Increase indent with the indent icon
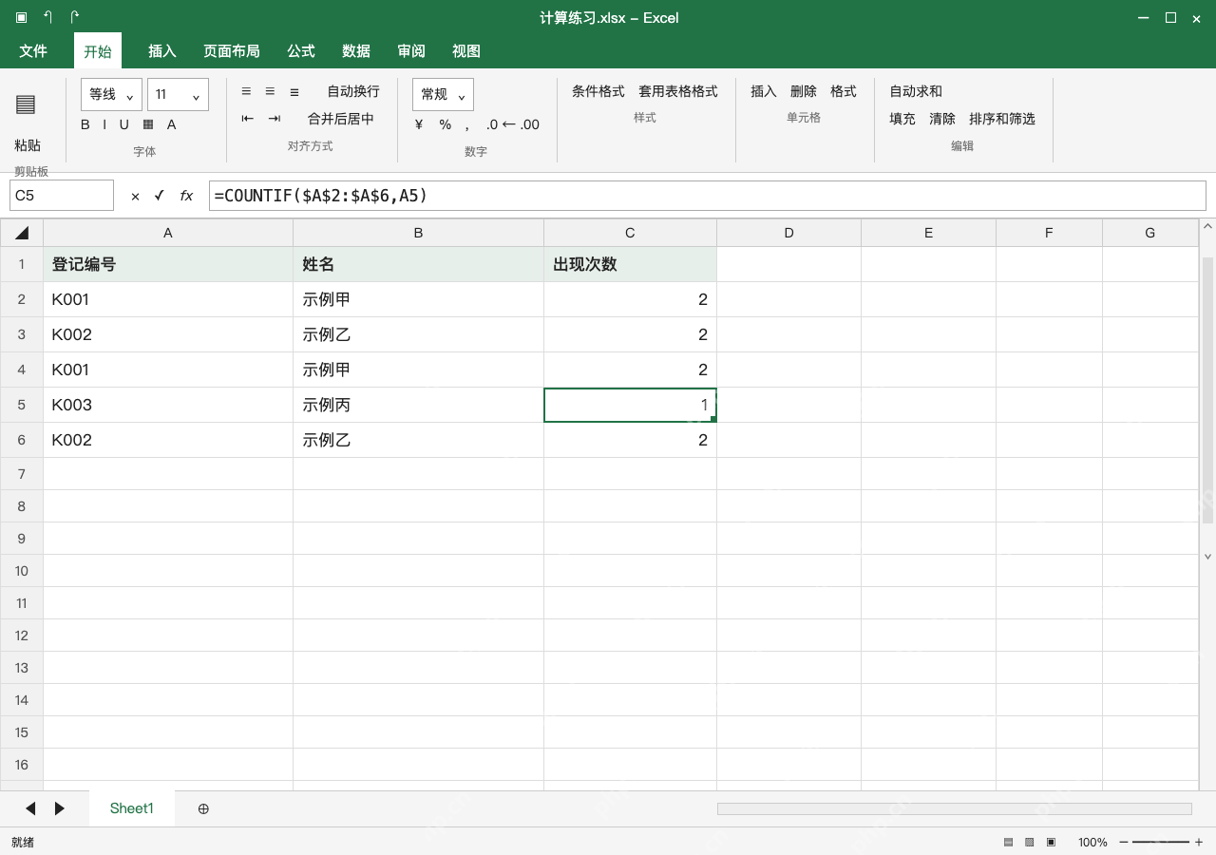 275,119
